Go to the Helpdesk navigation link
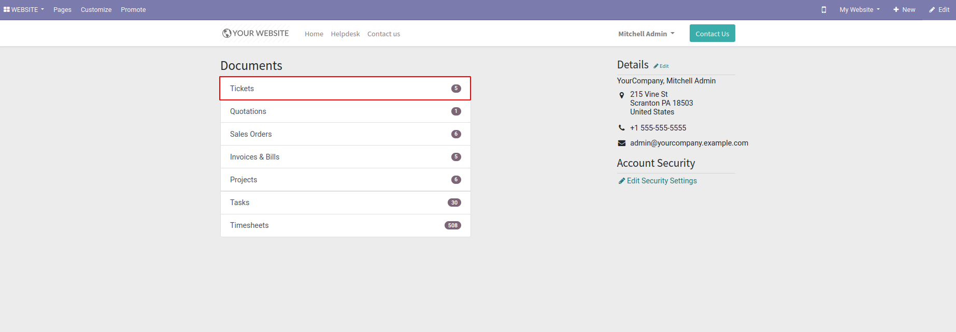This screenshot has height=332, width=956. (x=345, y=34)
